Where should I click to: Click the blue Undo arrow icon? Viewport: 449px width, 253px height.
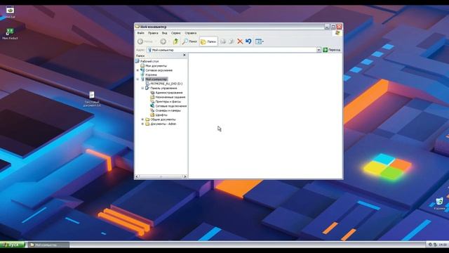tap(248, 41)
